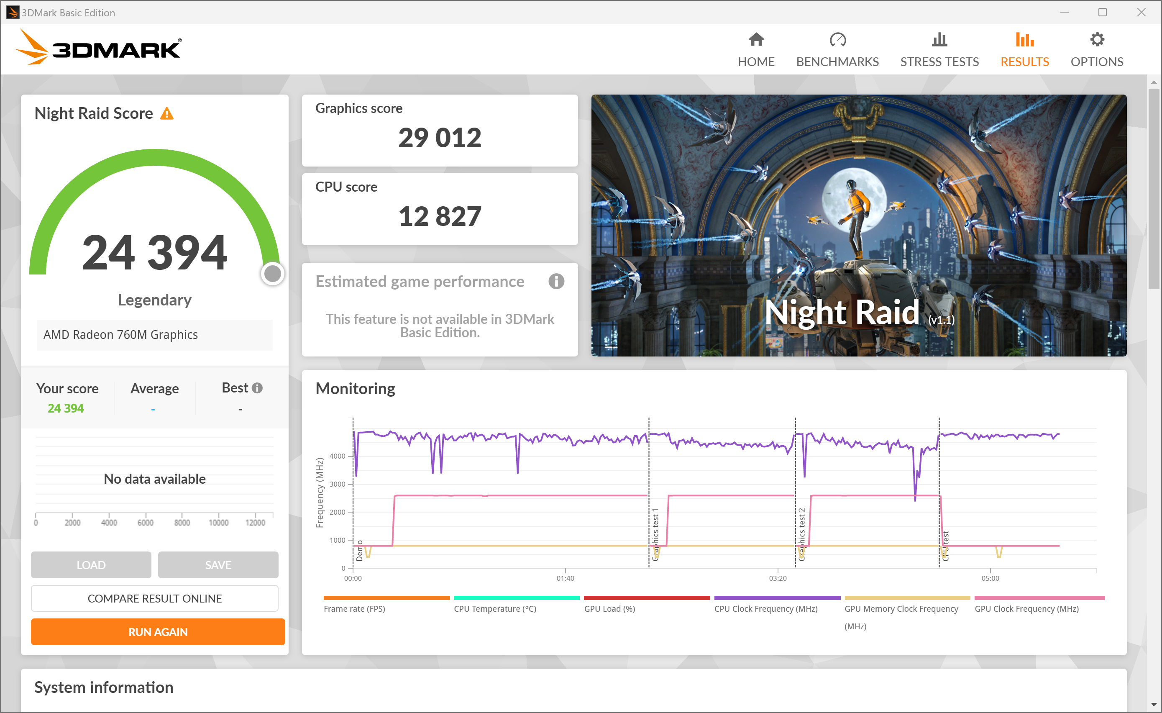Click CPU score value 12 827
Viewport: 1162px width, 713px height.
(x=440, y=217)
